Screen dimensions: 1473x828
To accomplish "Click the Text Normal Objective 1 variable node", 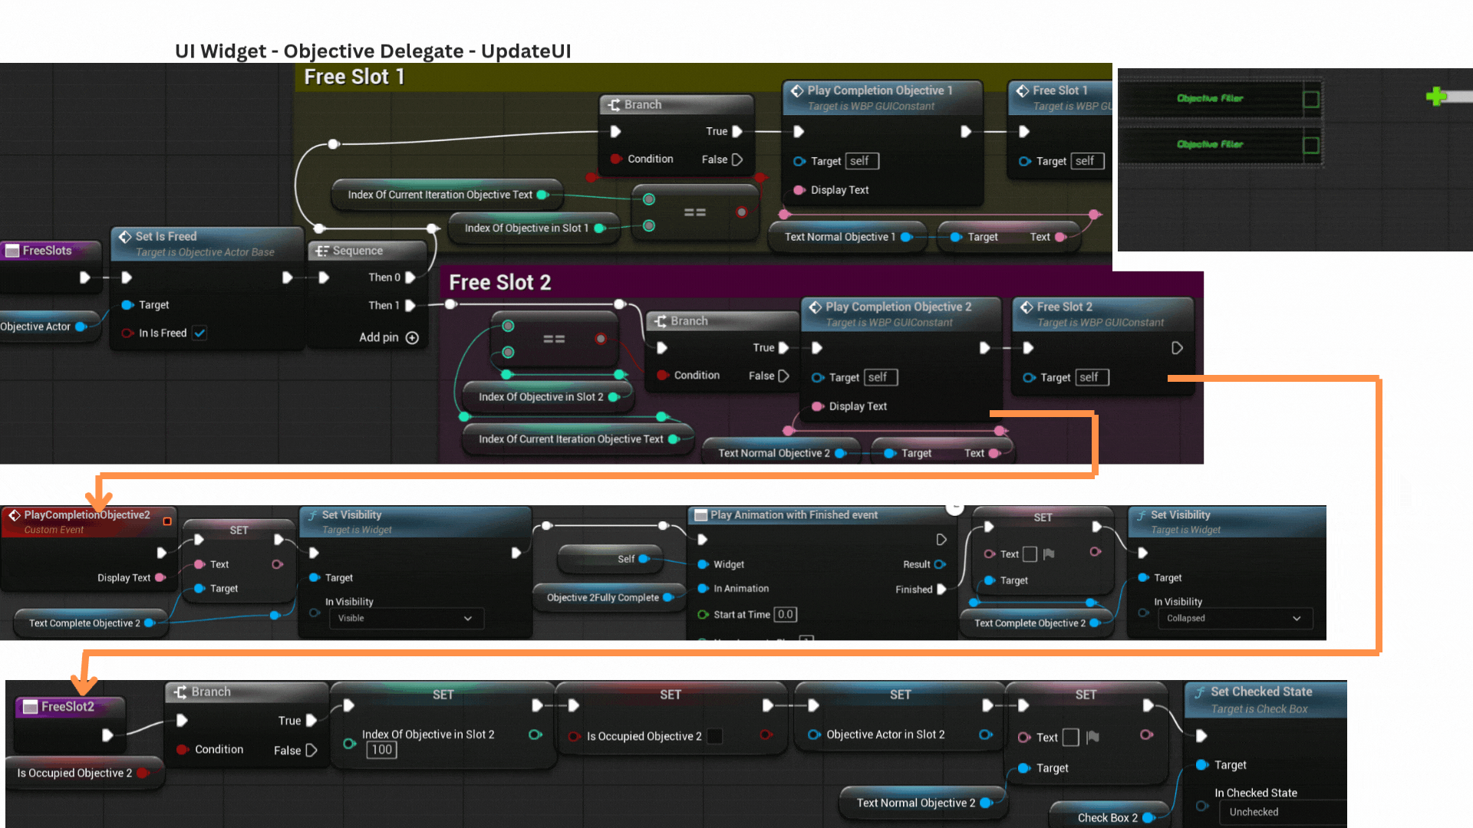I will (x=839, y=238).
